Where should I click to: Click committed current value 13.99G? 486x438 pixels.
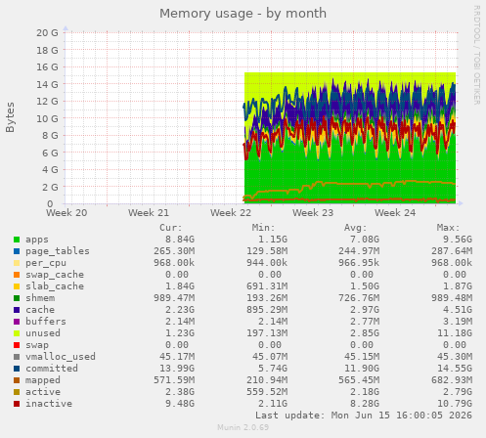click(x=177, y=369)
